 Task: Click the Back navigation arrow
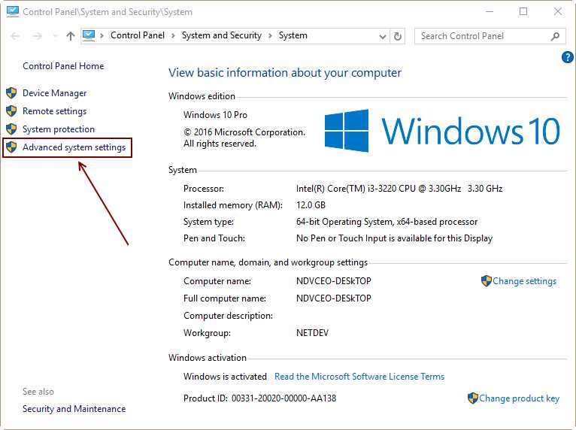(15, 36)
